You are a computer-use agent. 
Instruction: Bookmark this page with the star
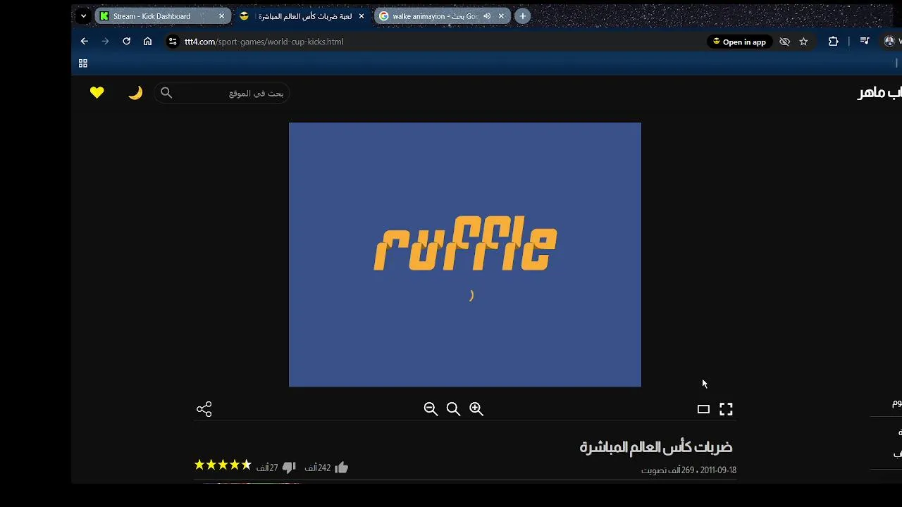coord(803,42)
